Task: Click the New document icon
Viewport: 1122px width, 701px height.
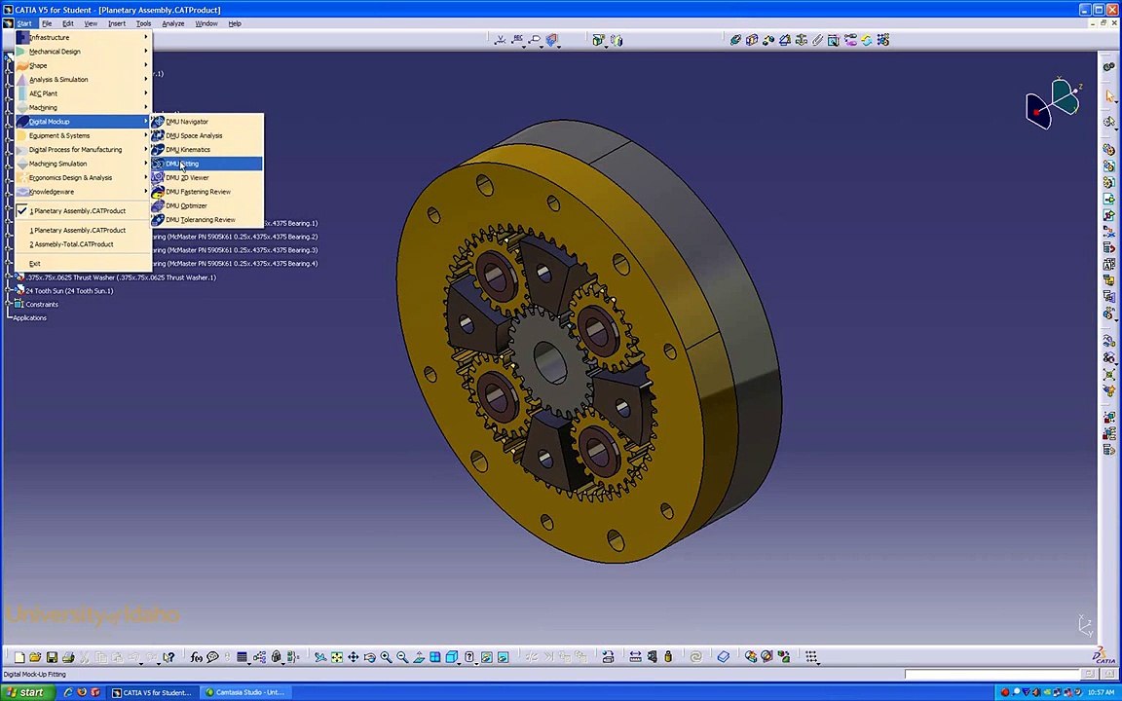Action: tap(19, 657)
